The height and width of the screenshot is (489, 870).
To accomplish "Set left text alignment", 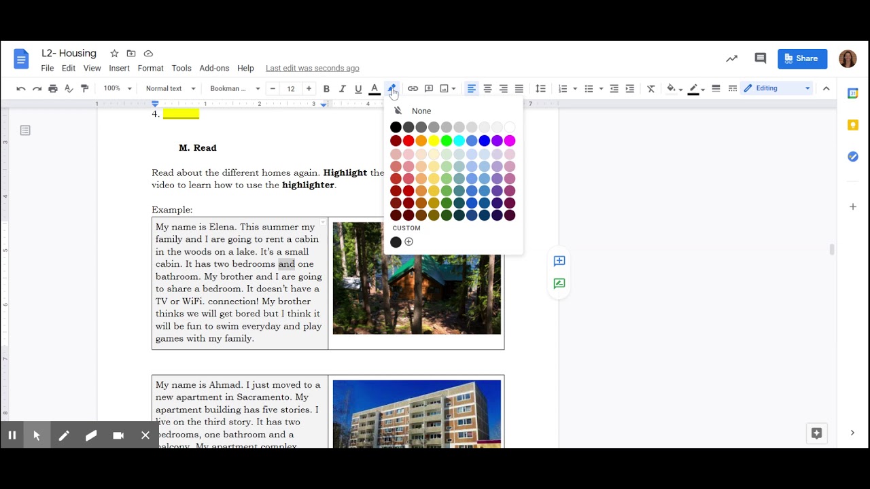I will [x=471, y=88].
